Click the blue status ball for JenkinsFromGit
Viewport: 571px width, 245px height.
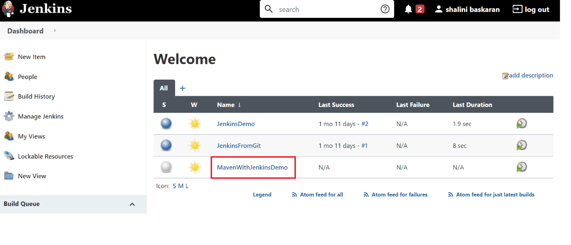[166, 145]
